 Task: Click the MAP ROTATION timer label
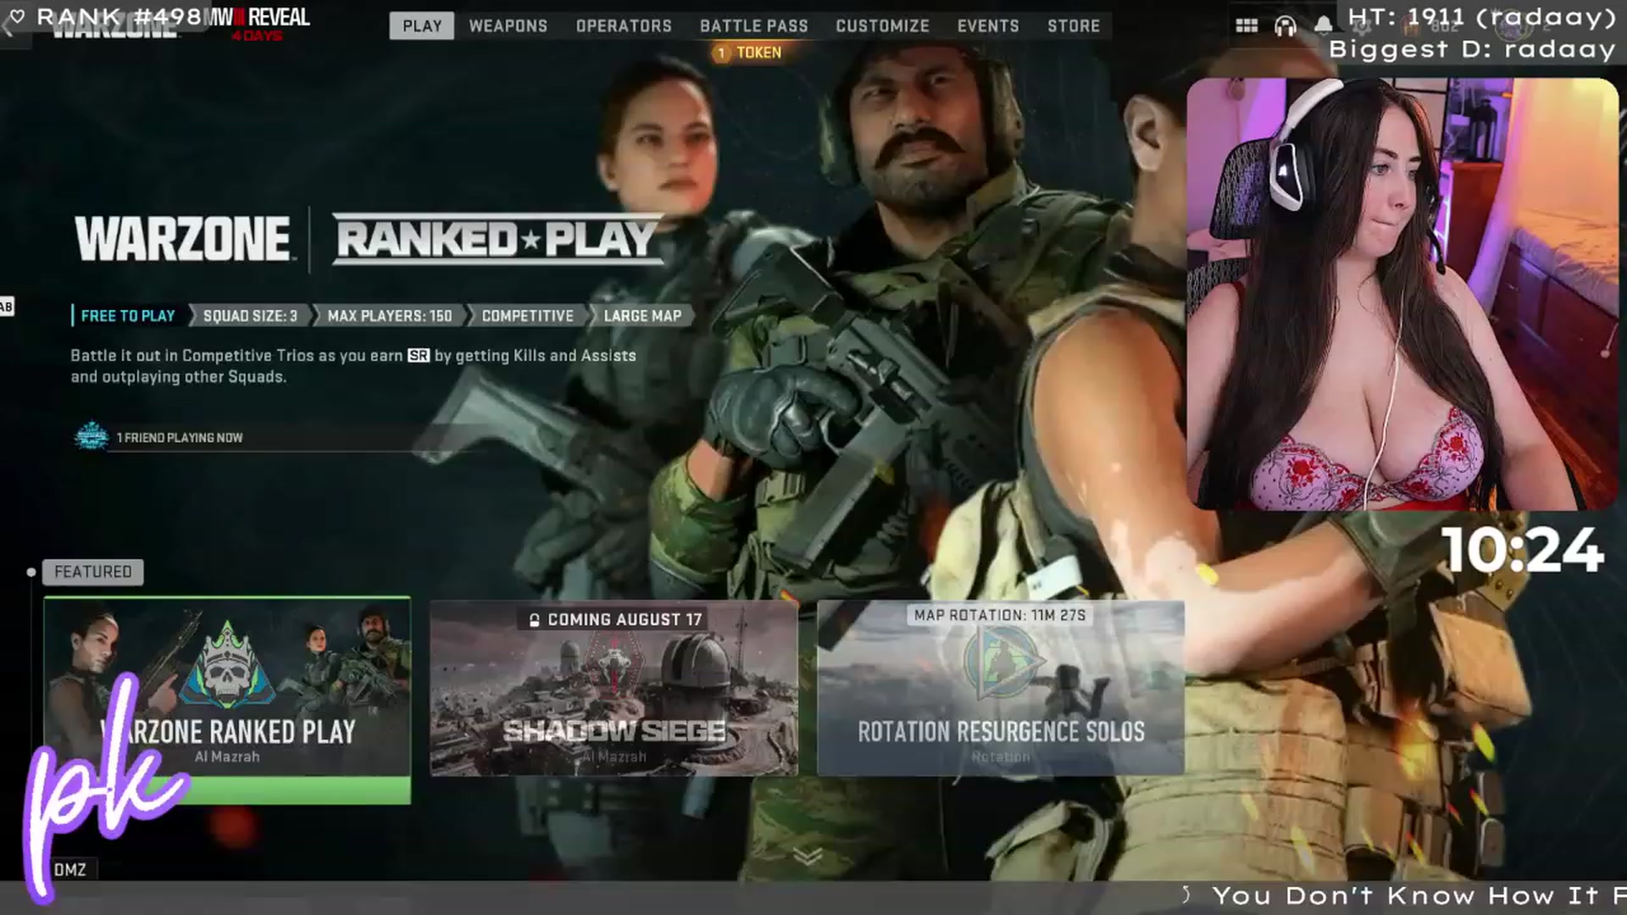1000,615
